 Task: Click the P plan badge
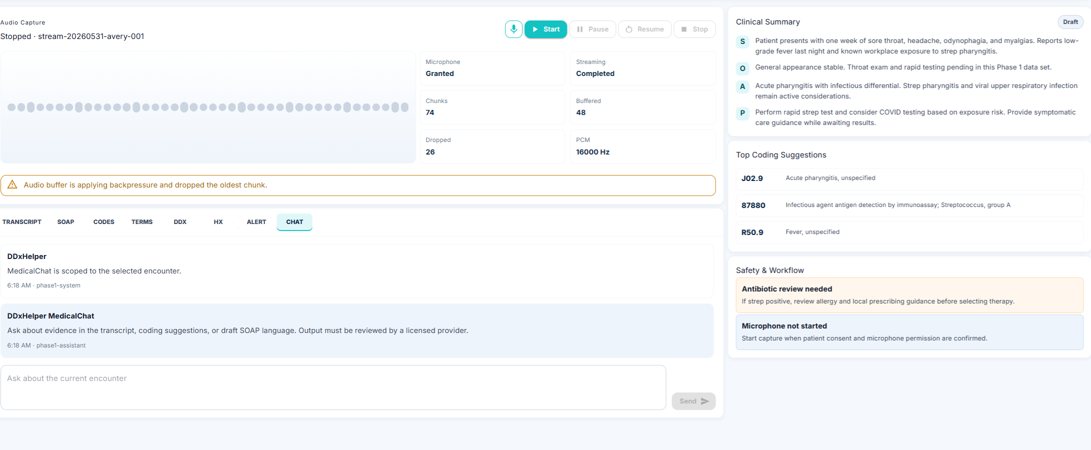742,112
